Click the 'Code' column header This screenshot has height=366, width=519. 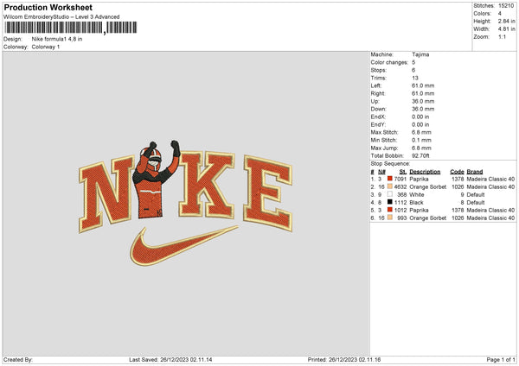click(x=457, y=172)
